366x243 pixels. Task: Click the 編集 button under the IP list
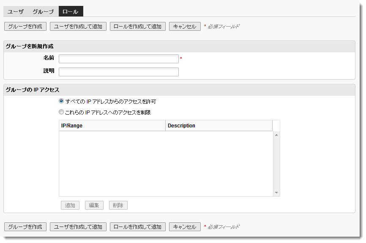point(94,205)
